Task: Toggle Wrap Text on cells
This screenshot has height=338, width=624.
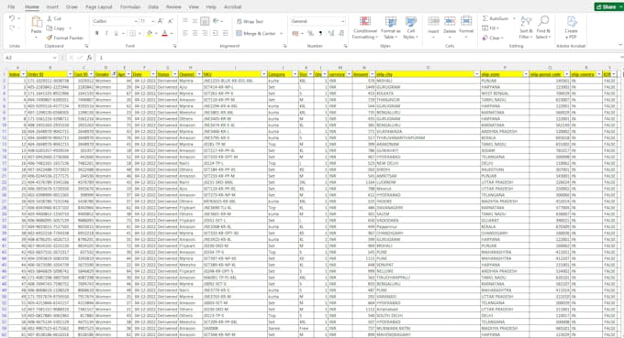Action: (250, 21)
